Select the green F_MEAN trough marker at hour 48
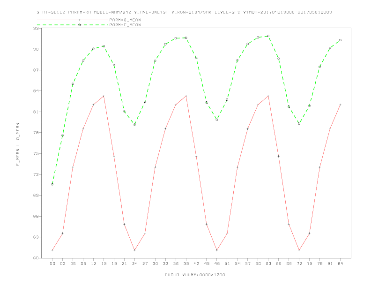 (217, 120)
